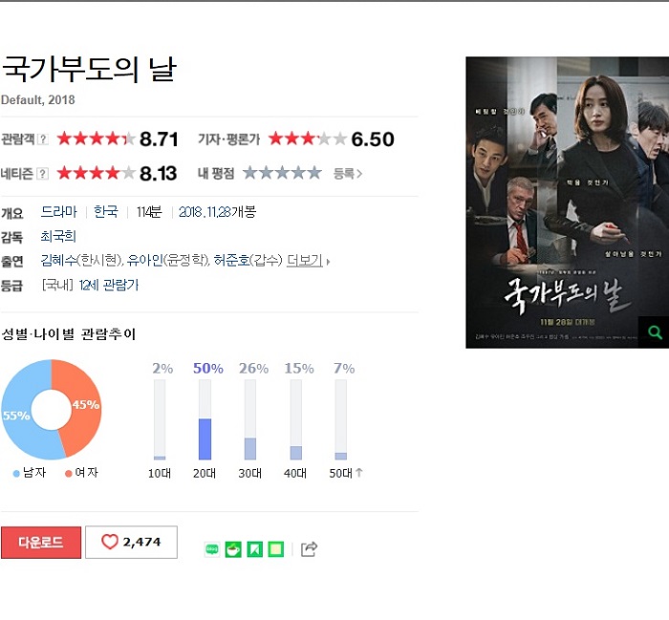Open the external share arrow icon
This screenshot has height=620, width=669.
tap(309, 548)
